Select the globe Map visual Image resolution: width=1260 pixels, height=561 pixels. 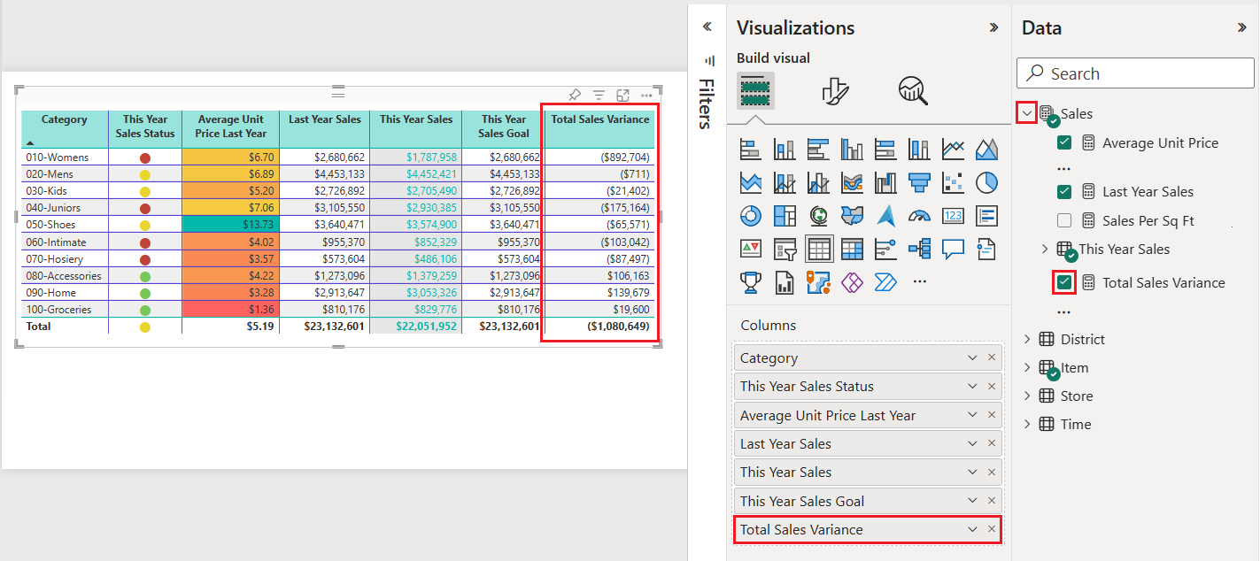(818, 216)
